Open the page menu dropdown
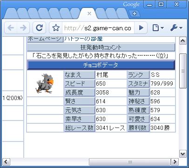 click(x=158, y=28)
